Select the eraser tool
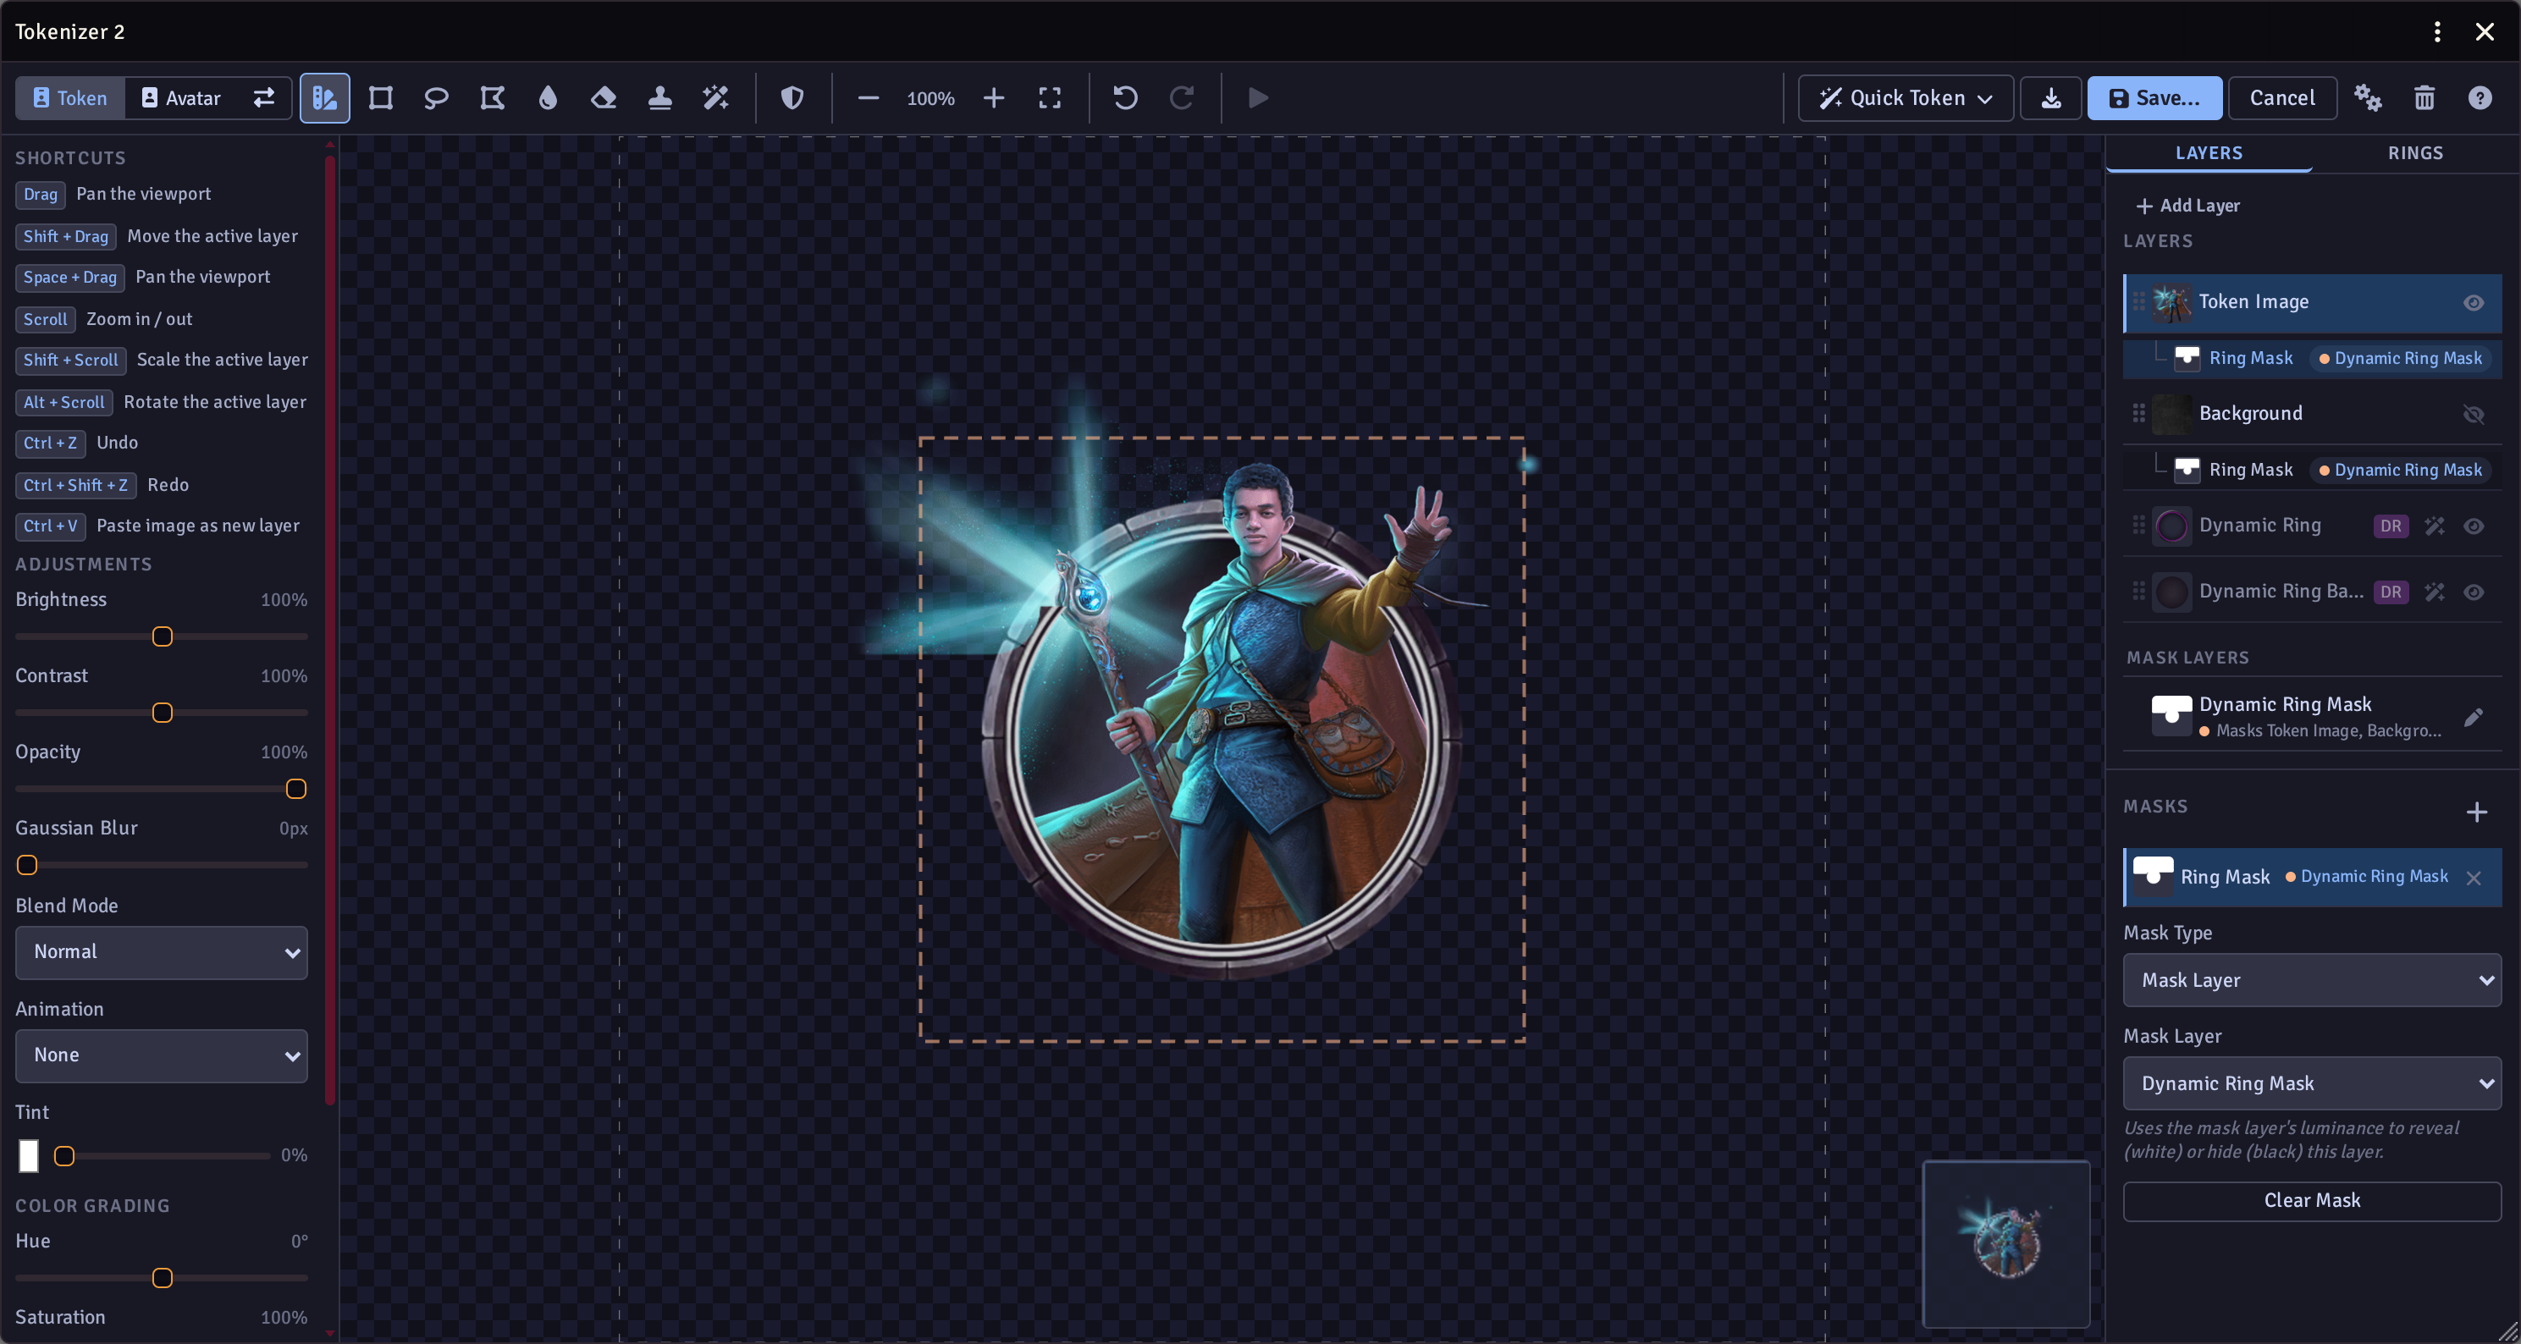This screenshot has width=2521, height=1344. pyautogui.click(x=604, y=98)
